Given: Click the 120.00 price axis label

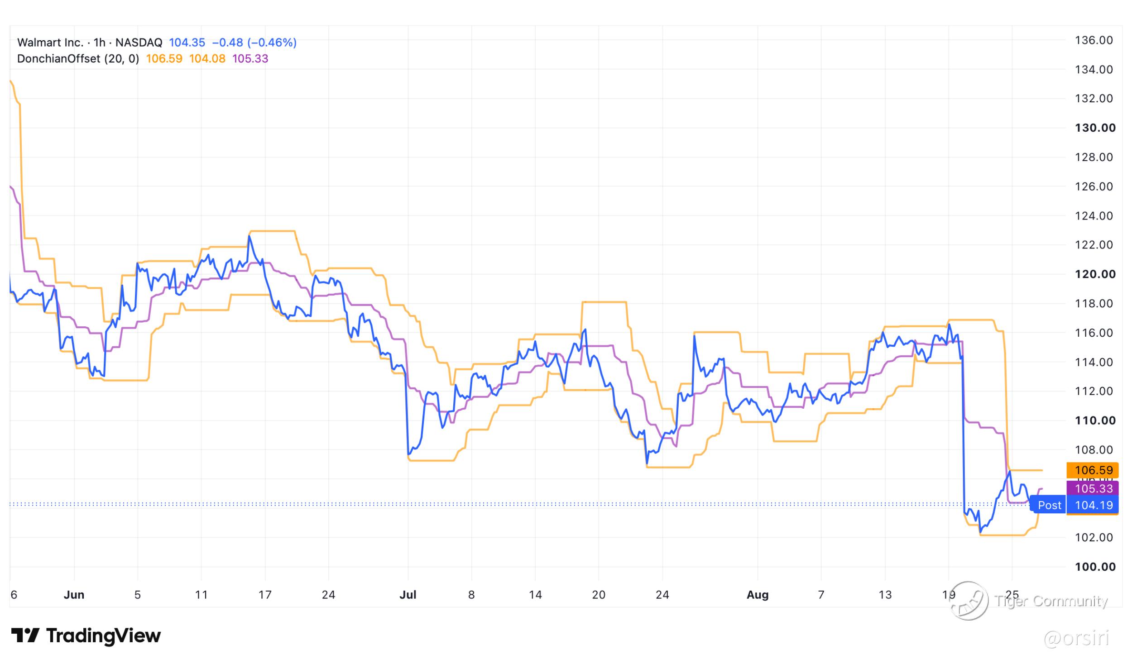Looking at the screenshot, I should pyautogui.click(x=1095, y=274).
